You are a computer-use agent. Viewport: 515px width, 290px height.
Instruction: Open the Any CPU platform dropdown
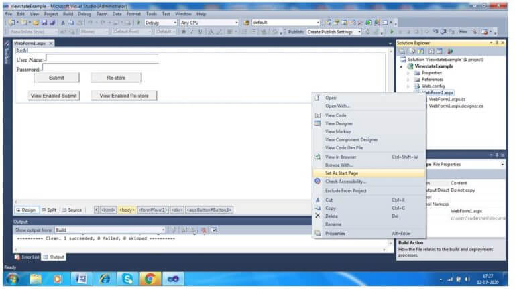(209, 23)
